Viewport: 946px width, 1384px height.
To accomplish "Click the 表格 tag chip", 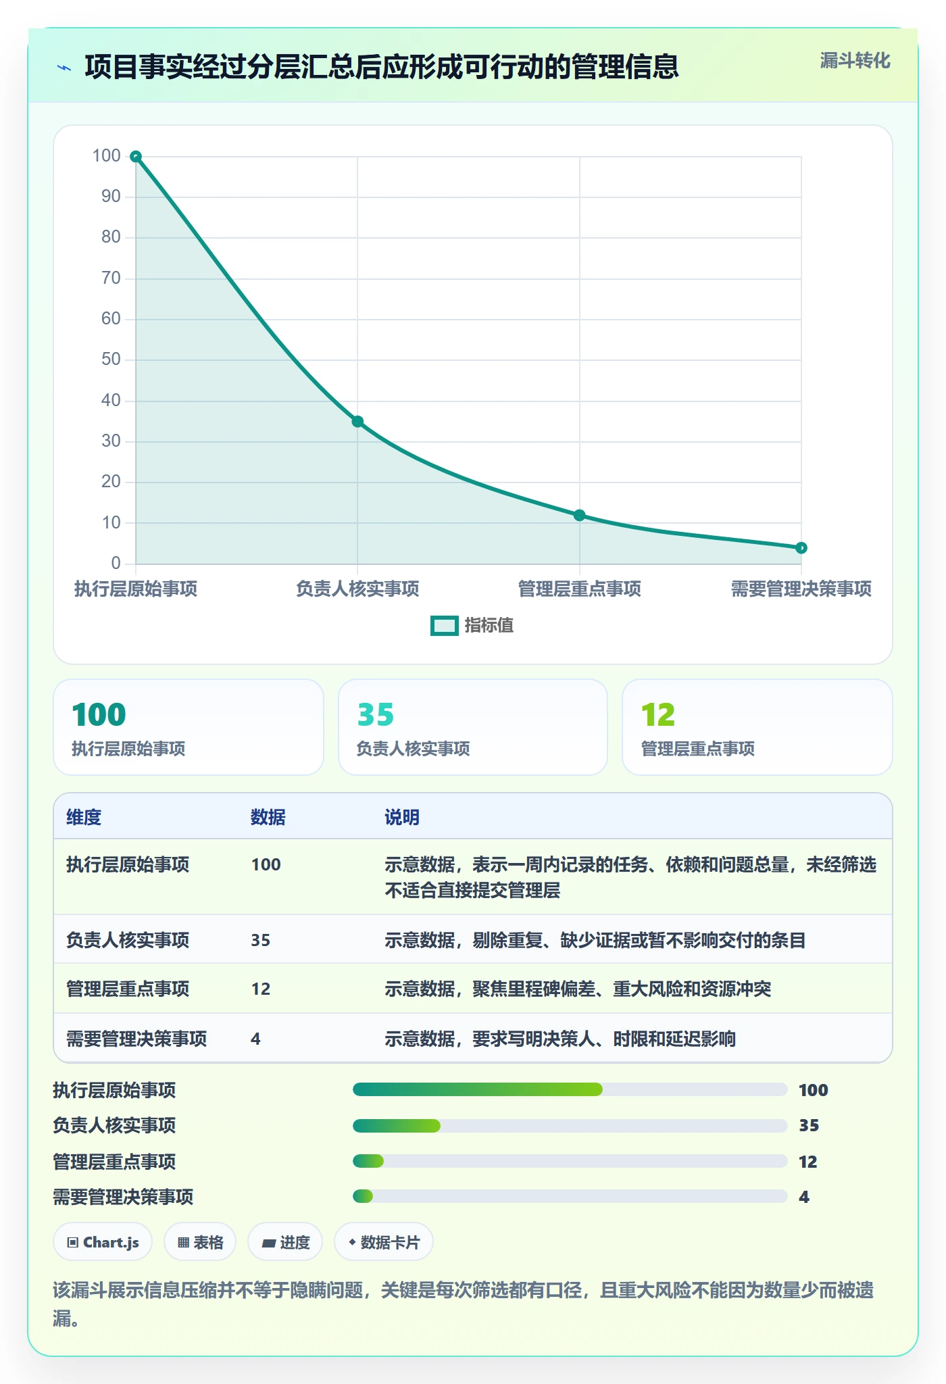I will [200, 1242].
